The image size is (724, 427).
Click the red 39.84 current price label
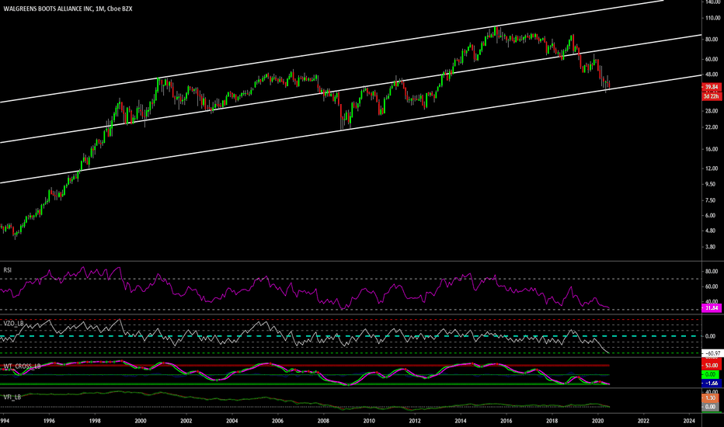coord(712,87)
